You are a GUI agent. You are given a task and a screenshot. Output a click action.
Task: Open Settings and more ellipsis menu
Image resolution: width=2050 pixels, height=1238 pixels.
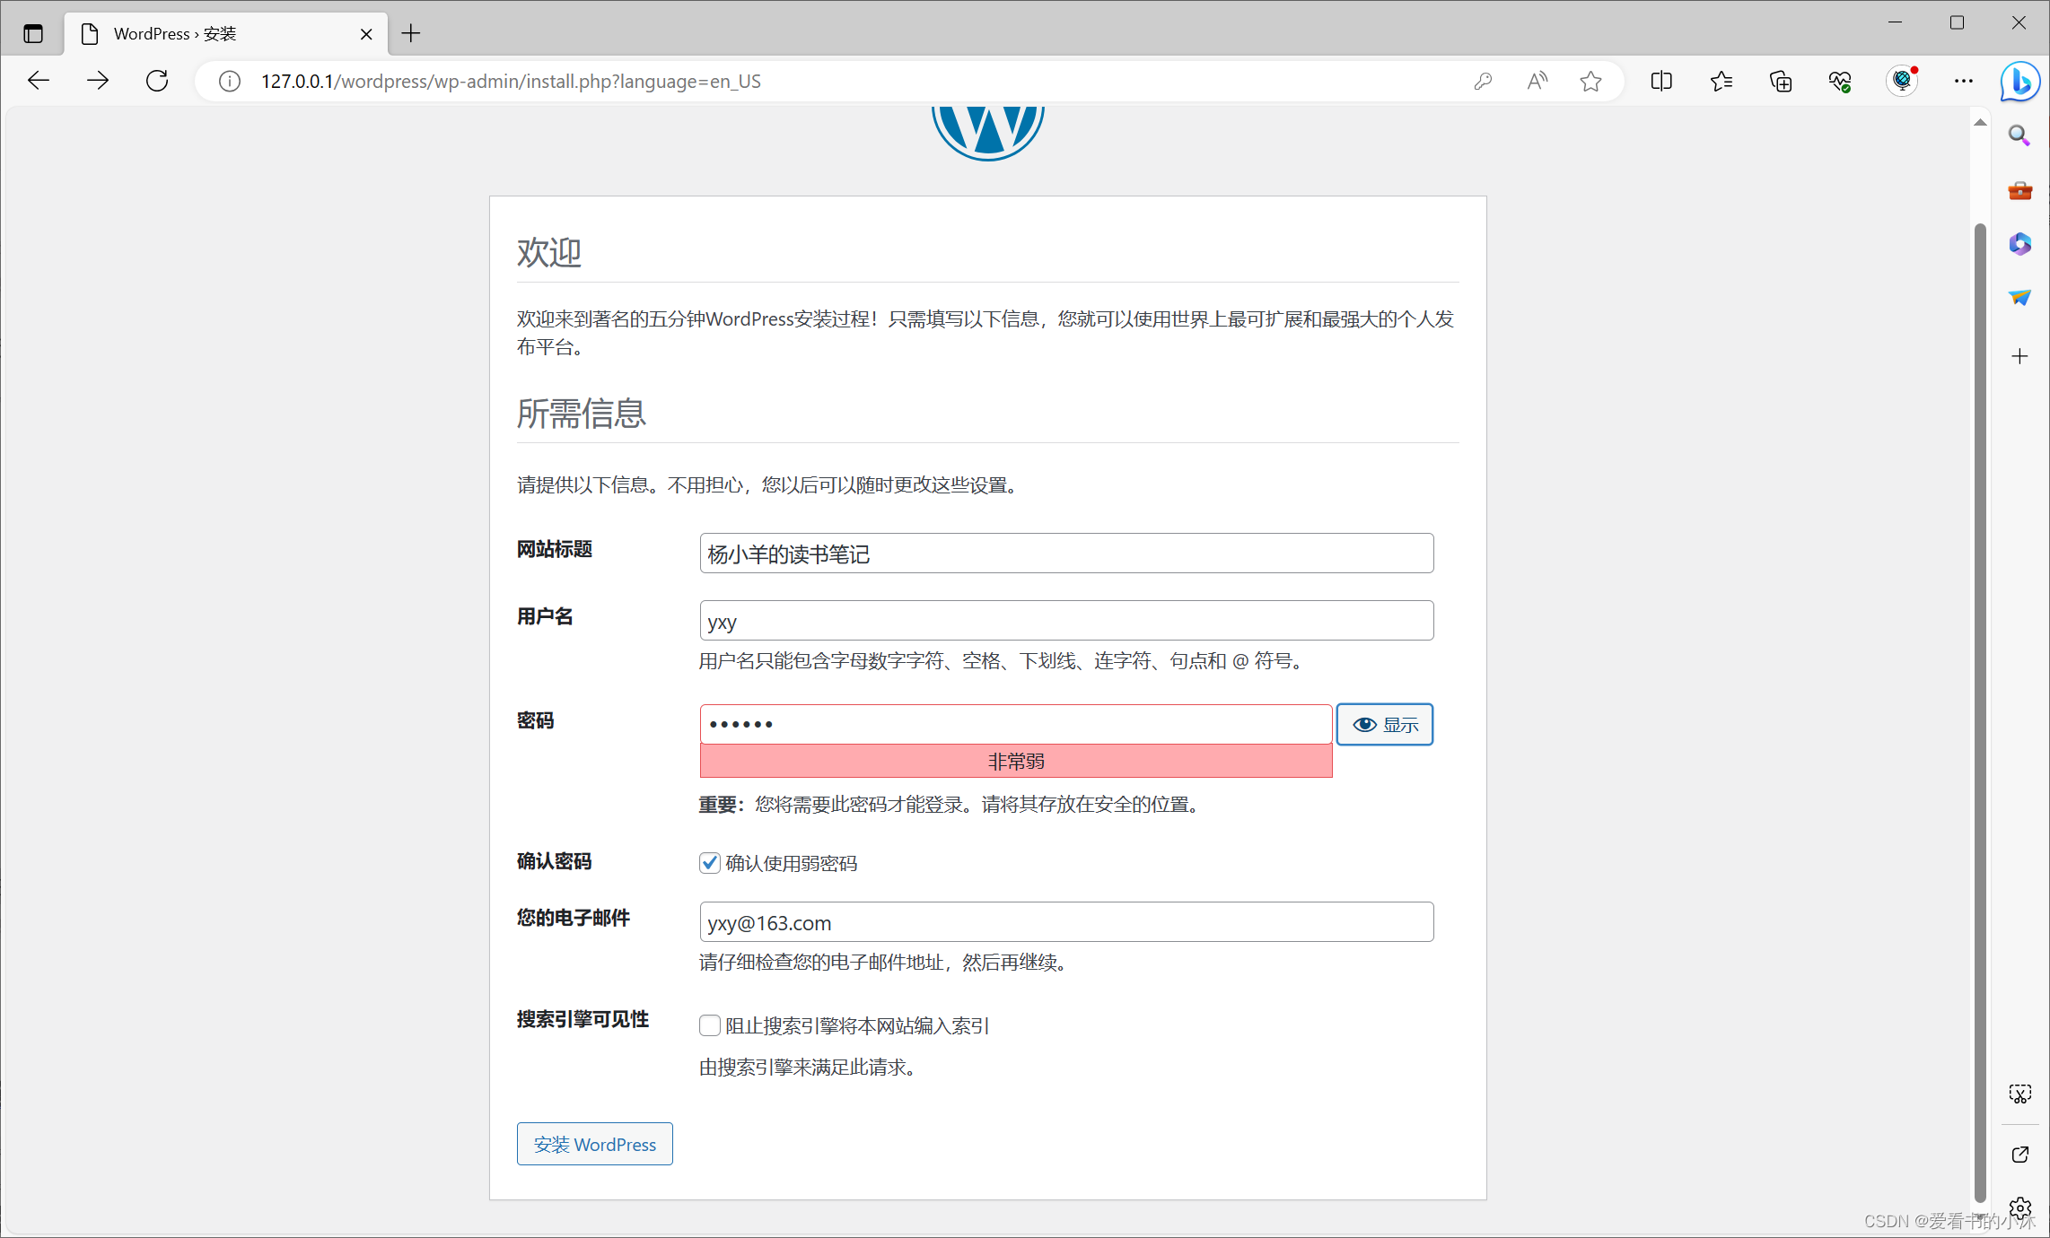(1963, 82)
